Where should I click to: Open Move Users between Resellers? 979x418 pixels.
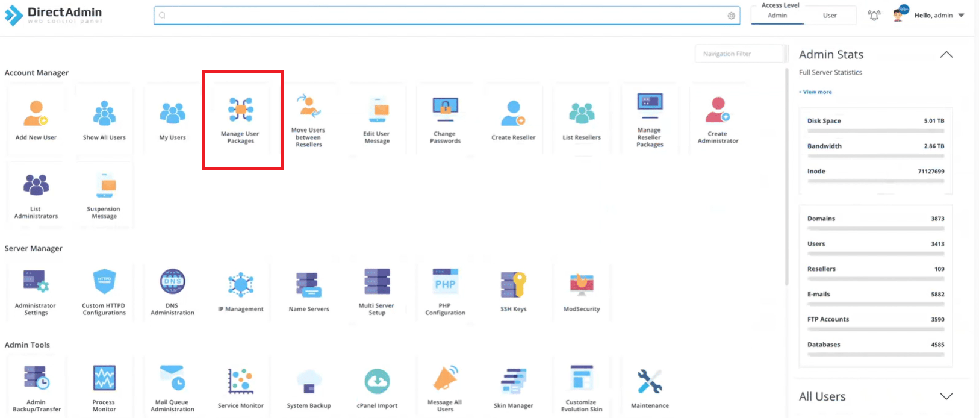[x=309, y=119]
